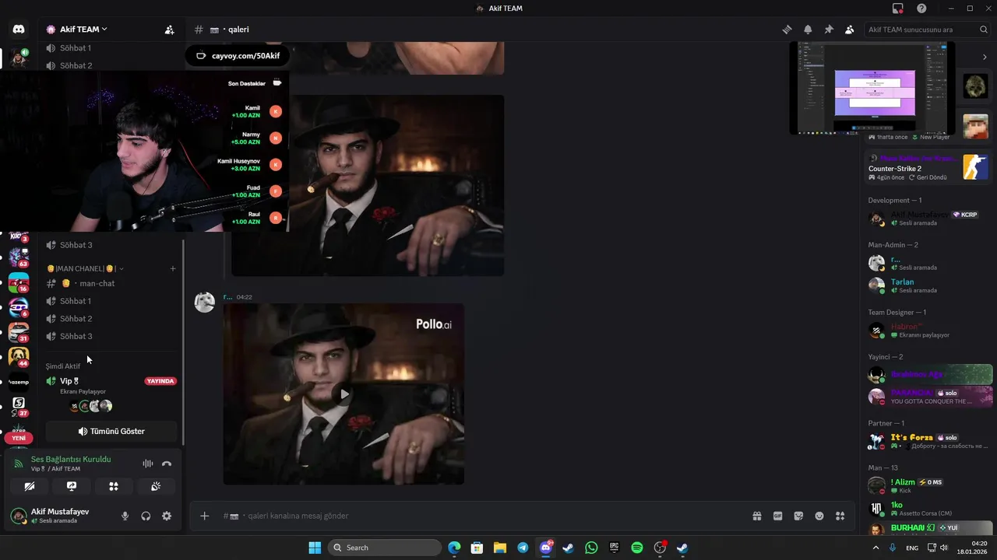Open Discord direct messages home
This screenshot has width=997, height=560.
pyautogui.click(x=19, y=30)
